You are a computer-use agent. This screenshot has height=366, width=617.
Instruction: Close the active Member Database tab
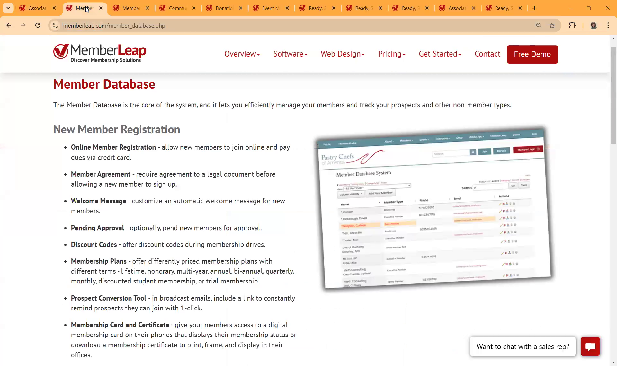(x=101, y=8)
